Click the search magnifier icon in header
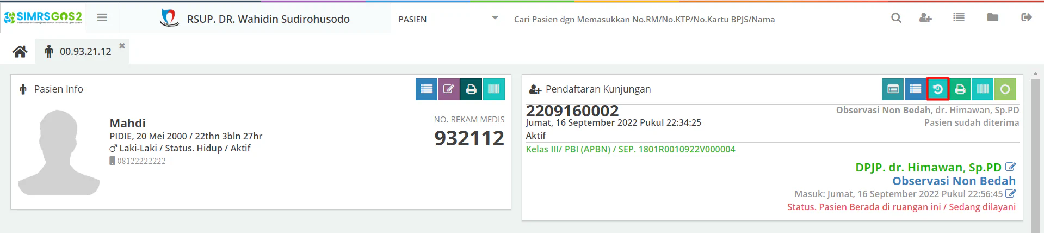The width and height of the screenshot is (1044, 233). click(x=896, y=18)
